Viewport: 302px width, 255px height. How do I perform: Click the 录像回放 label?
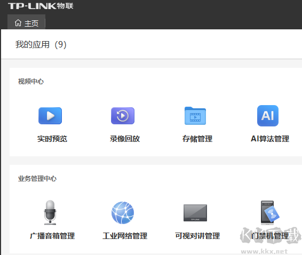tap(125, 139)
